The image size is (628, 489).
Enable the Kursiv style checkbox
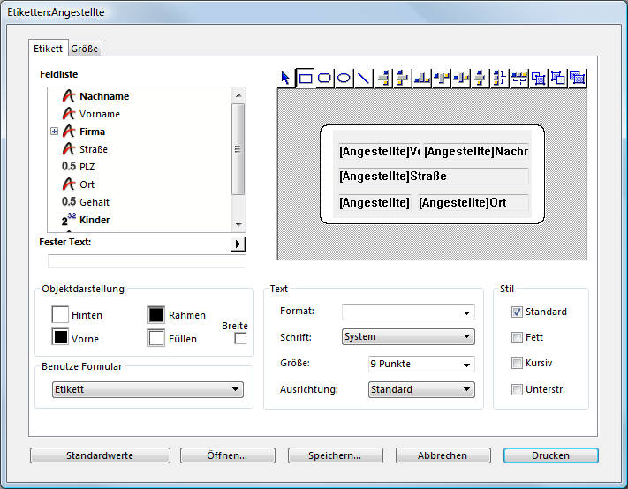point(517,363)
